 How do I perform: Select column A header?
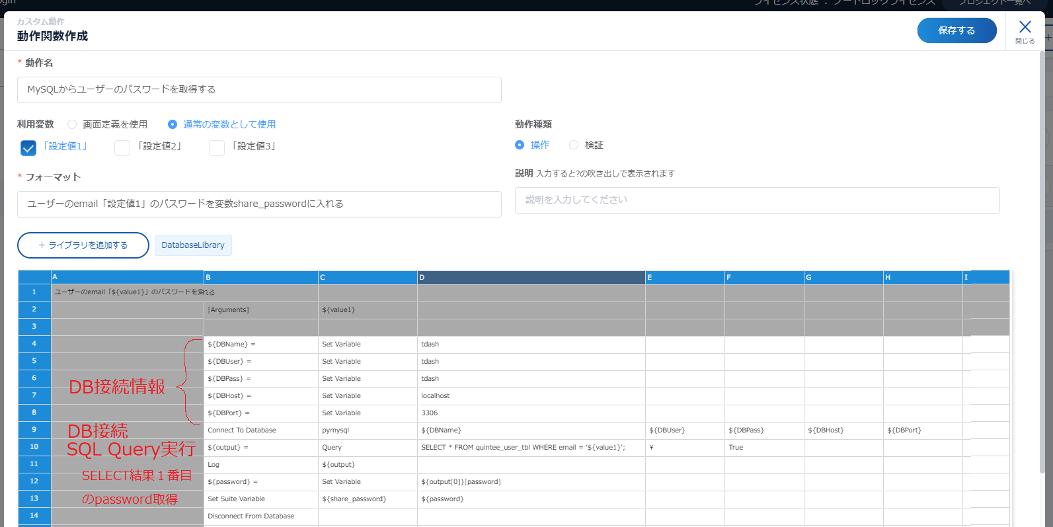pyautogui.click(x=128, y=277)
